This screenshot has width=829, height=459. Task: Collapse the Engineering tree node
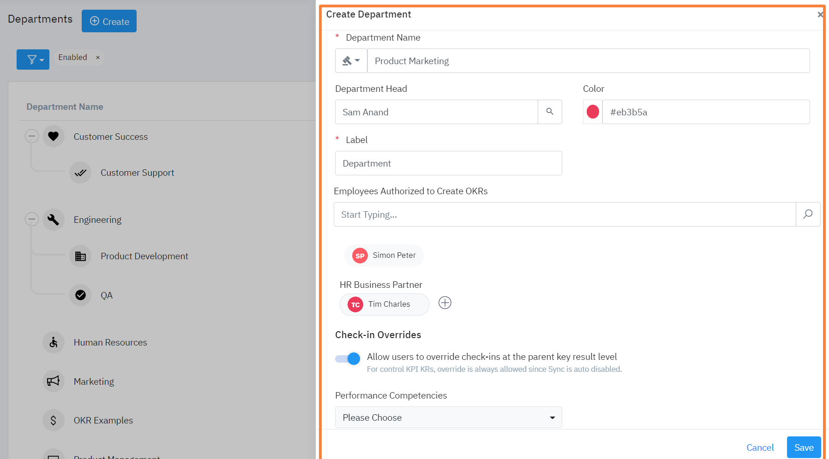(32, 219)
